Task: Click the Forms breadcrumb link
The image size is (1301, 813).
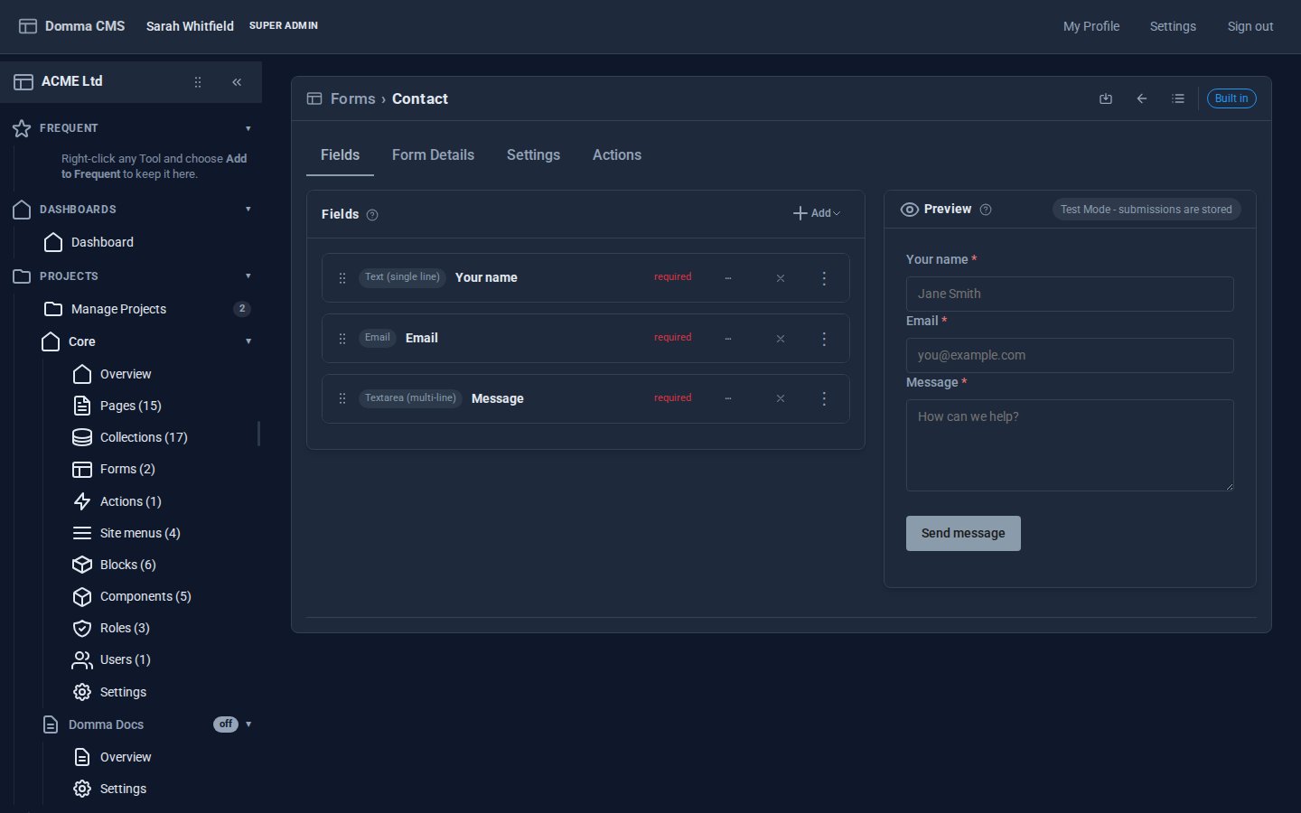Action: click(x=352, y=99)
